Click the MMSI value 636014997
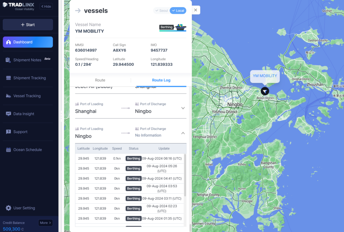 coord(86,50)
